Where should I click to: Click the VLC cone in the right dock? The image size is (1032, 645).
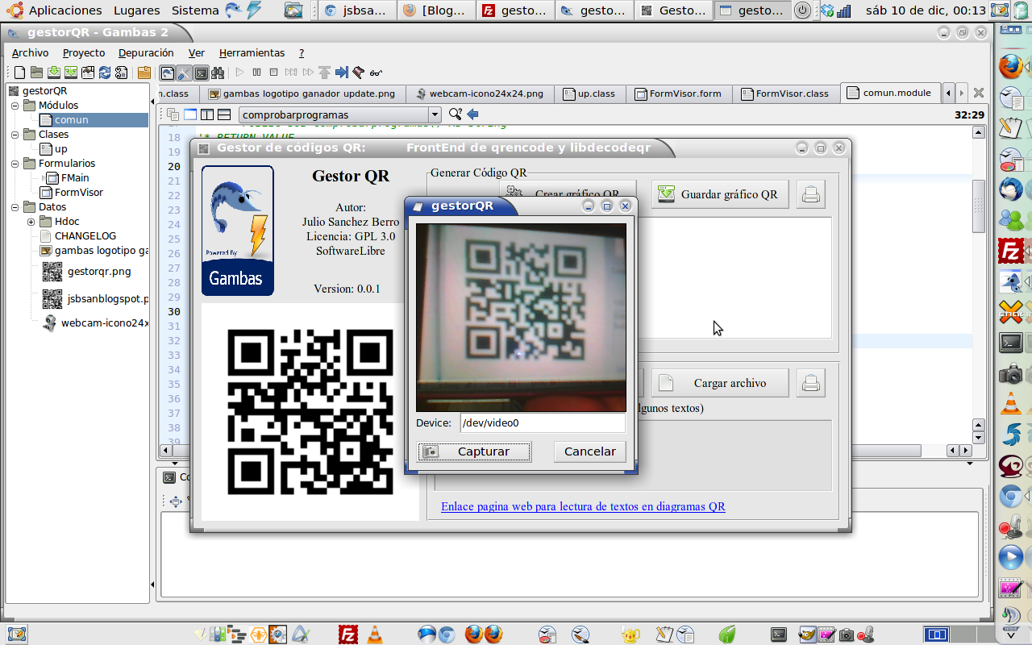tap(1010, 404)
